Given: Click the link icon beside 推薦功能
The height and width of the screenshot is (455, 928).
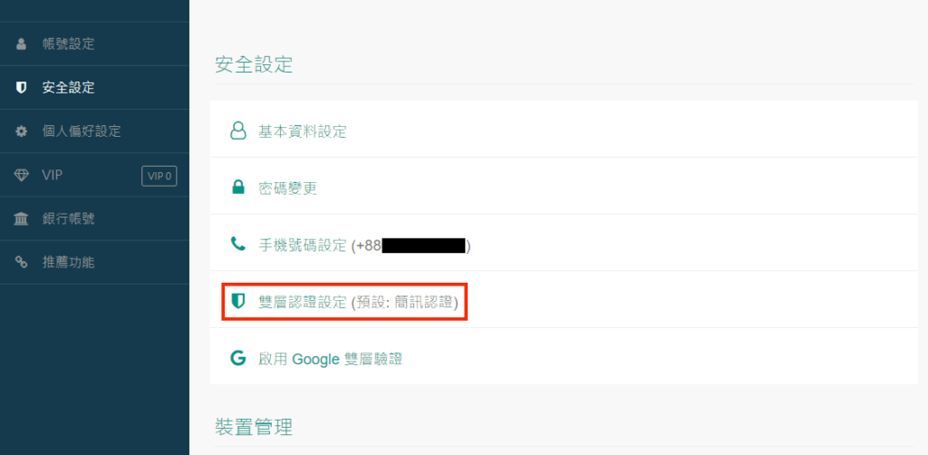Looking at the screenshot, I should [22, 263].
